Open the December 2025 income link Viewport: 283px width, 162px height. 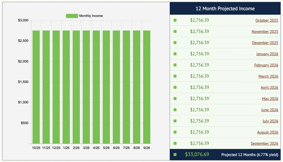tap(265, 43)
